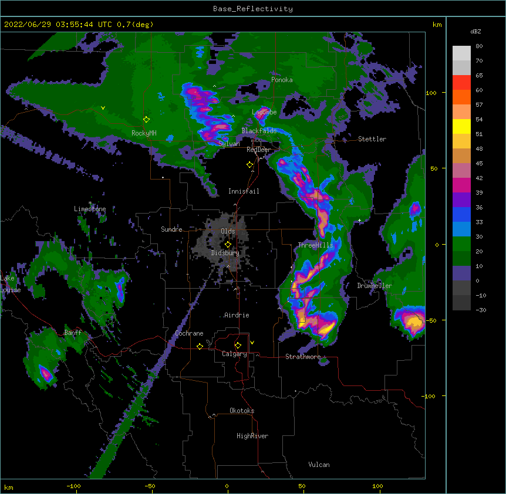Click the km unit label at bottom left
The height and width of the screenshot is (494, 506).
(x=9, y=487)
